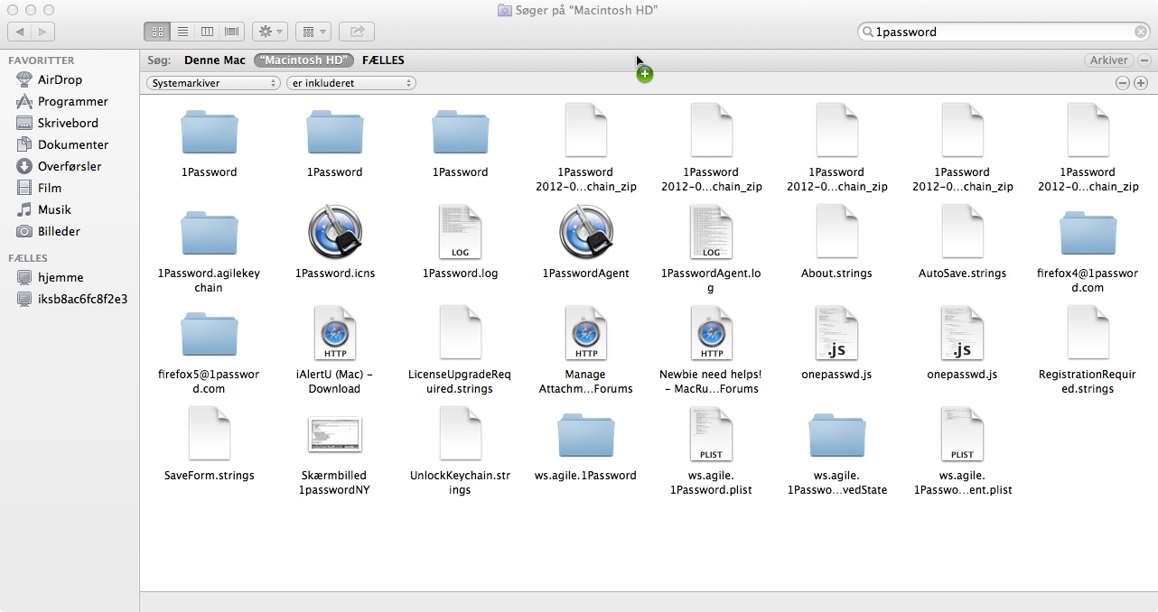Select the Skærmbilled 1passwordNY screenshot thumbnail
The height and width of the screenshot is (612, 1158).
[x=335, y=436]
